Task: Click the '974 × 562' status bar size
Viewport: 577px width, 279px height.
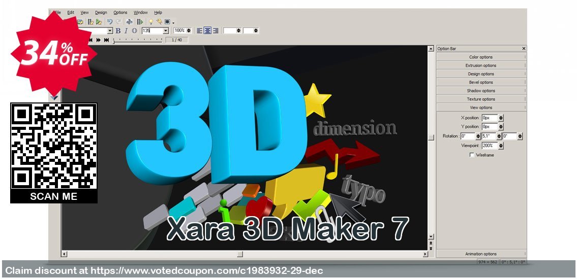Action: pyautogui.click(x=487, y=262)
